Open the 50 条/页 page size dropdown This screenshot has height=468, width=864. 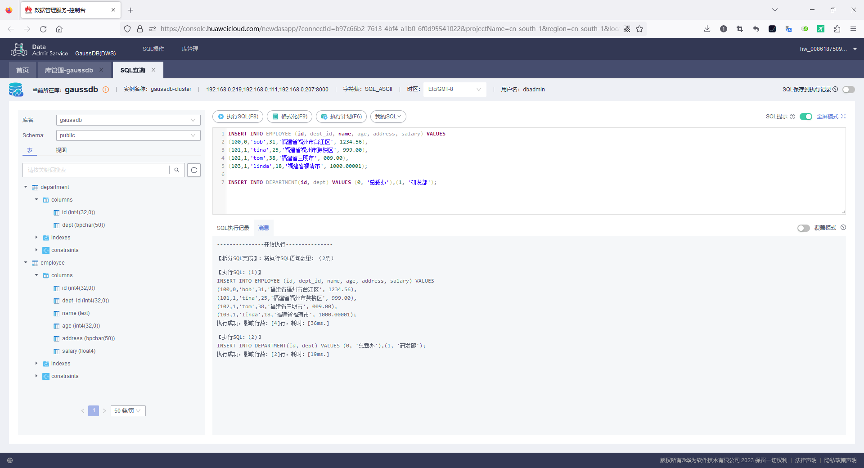[x=128, y=411]
